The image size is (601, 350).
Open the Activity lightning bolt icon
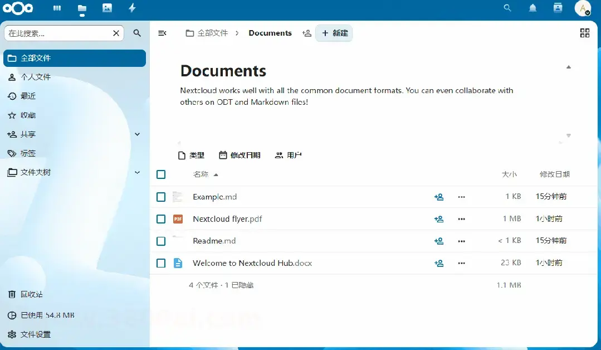pos(132,8)
